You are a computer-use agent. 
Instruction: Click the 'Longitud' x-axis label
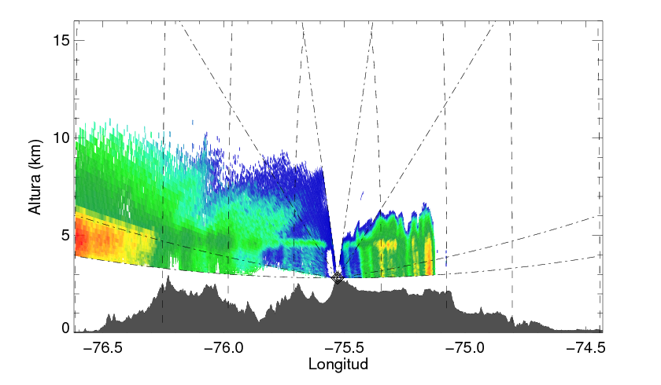(x=338, y=364)
